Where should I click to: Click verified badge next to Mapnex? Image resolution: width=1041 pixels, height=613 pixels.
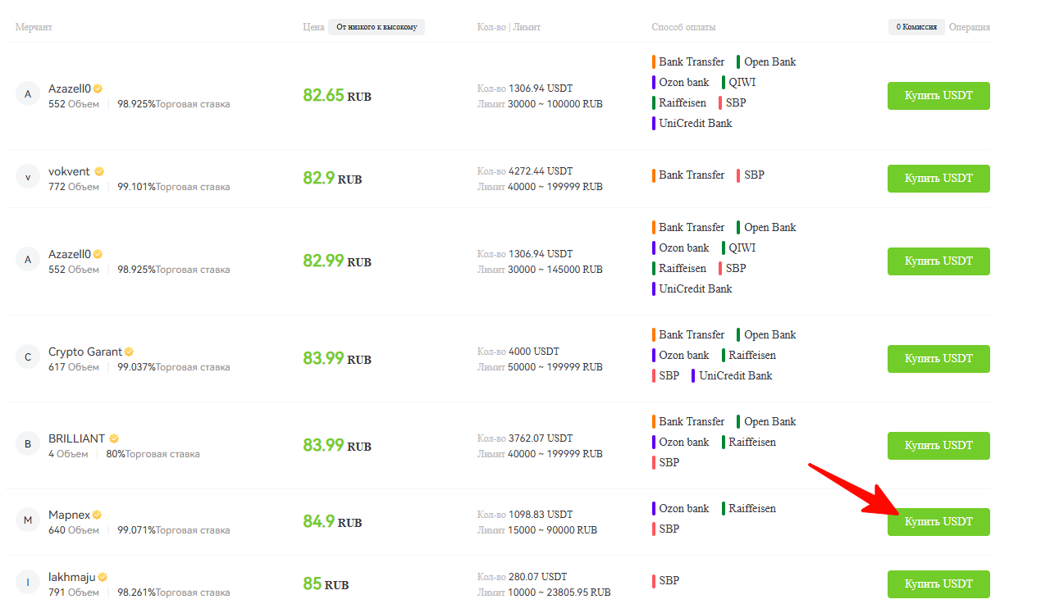click(97, 515)
